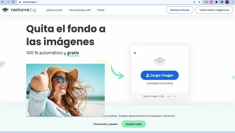Open the Chrome three-dot menu
This screenshot has width=235, height=133.
232,2
